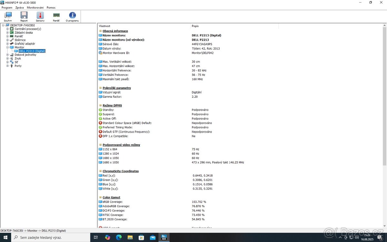Open Microsoft Edge from taskbar
Viewport: 387px width, 242px height.
pos(119,237)
